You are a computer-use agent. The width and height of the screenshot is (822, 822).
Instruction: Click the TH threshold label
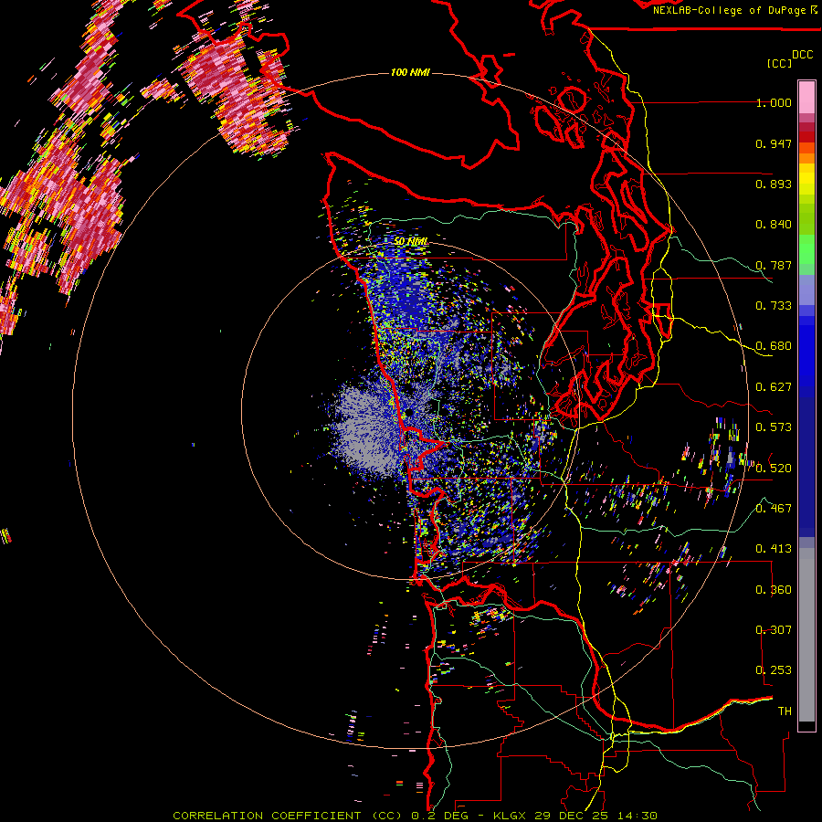pos(785,711)
